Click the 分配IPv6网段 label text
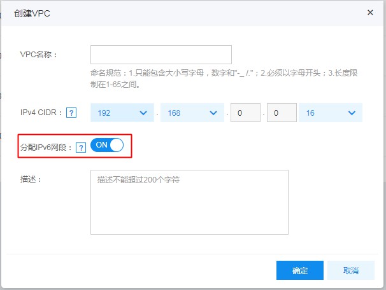This screenshot has height=290, width=386. [46, 148]
